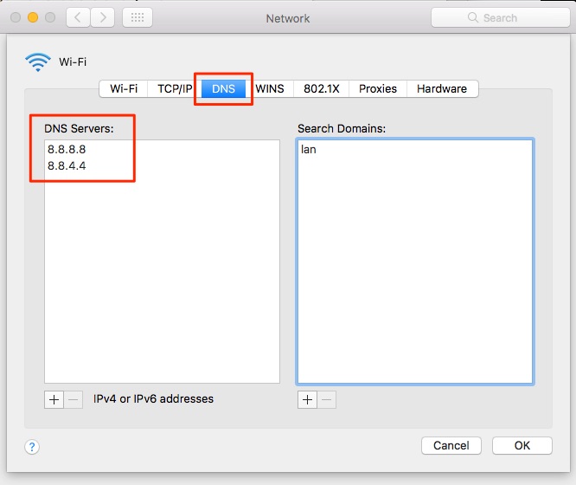Go back with the left chevron button

pos(78,17)
